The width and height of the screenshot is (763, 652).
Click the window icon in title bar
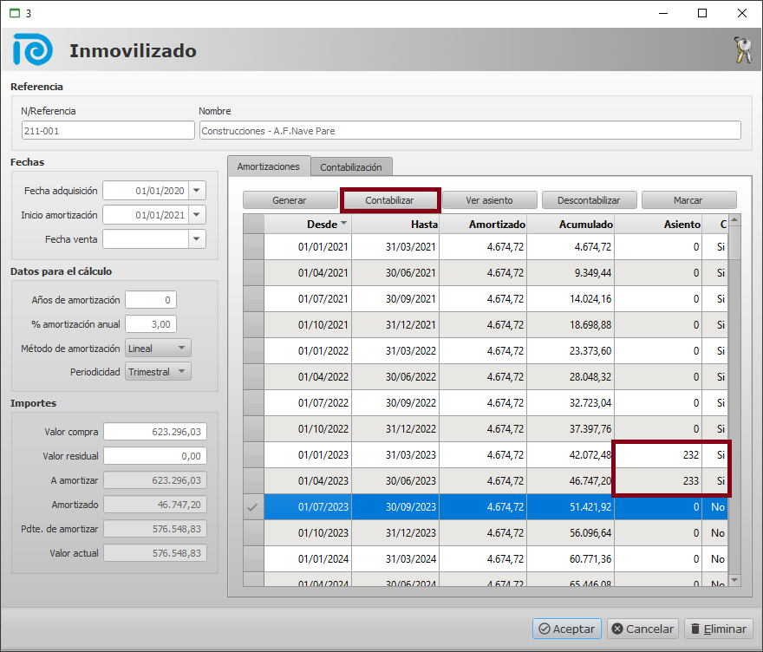point(14,13)
